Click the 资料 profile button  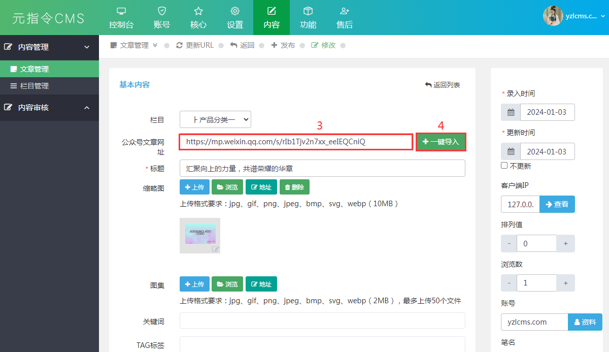[x=585, y=322]
